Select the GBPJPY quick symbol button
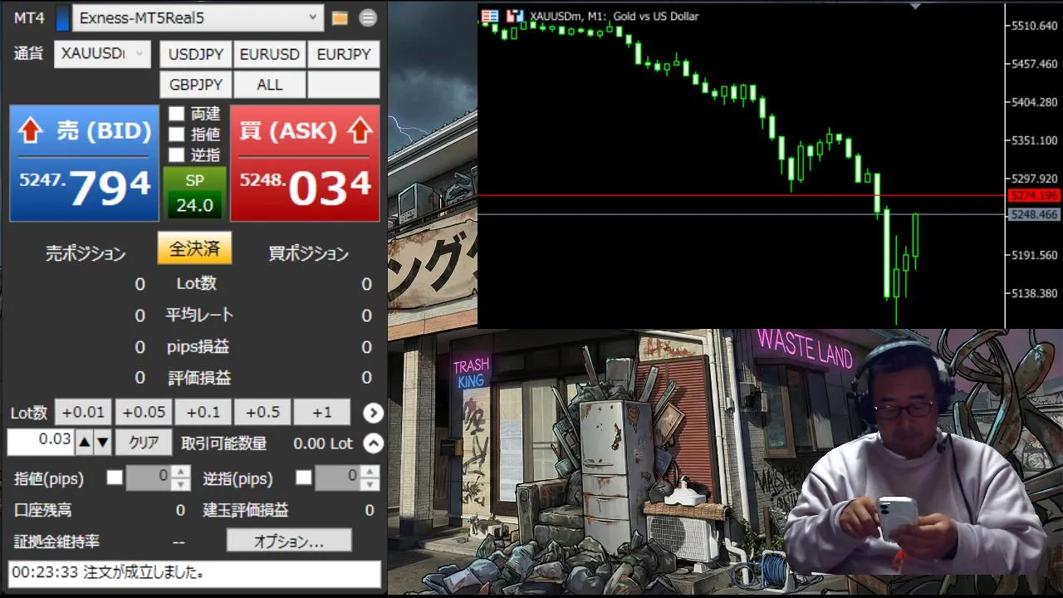1063x598 pixels. click(x=196, y=85)
